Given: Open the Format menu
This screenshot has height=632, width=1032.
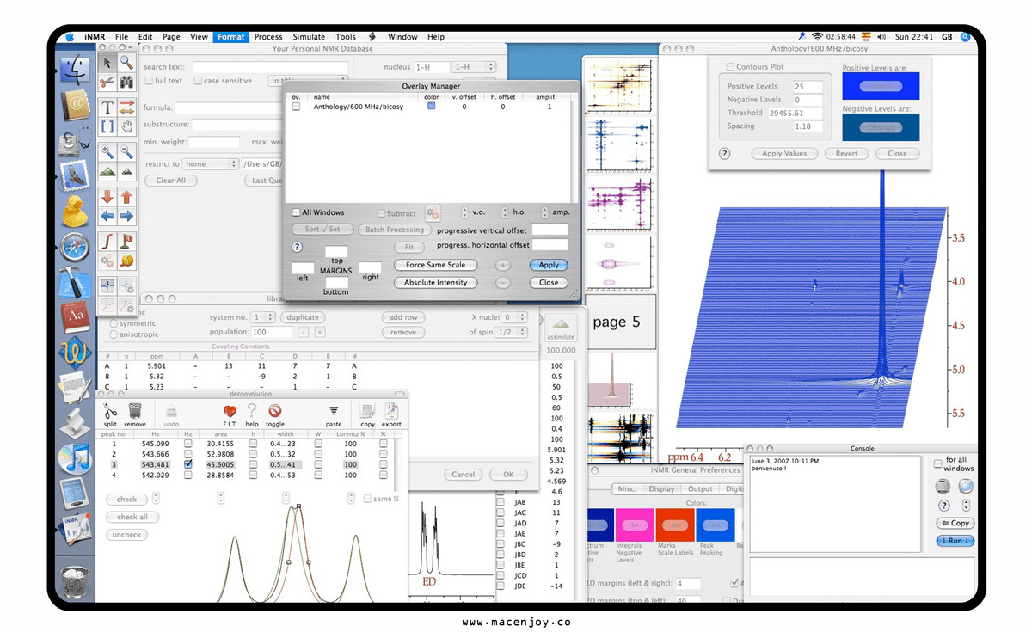Looking at the screenshot, I should [230, 37].
